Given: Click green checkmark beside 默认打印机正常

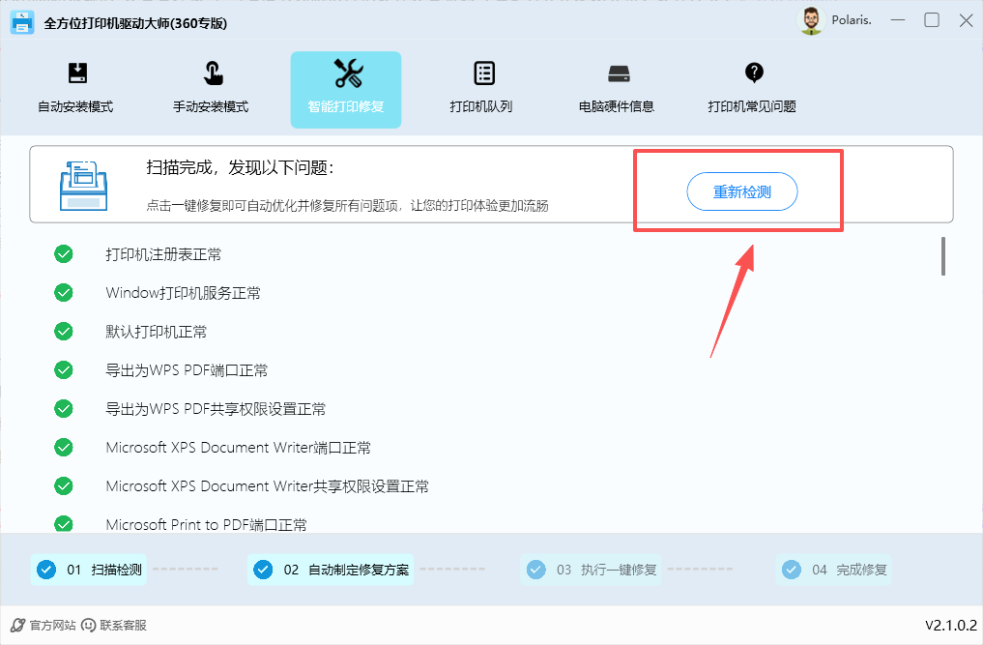Looking at the screenshot, I should tap(63, 331).
